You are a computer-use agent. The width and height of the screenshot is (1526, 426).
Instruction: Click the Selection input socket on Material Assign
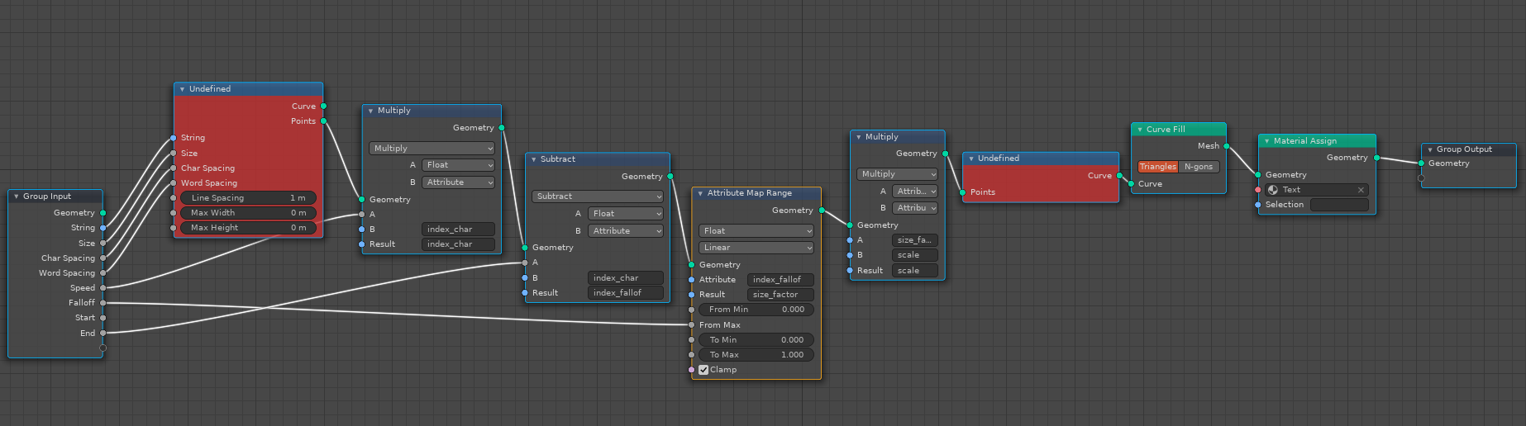tap(1258, 205)
